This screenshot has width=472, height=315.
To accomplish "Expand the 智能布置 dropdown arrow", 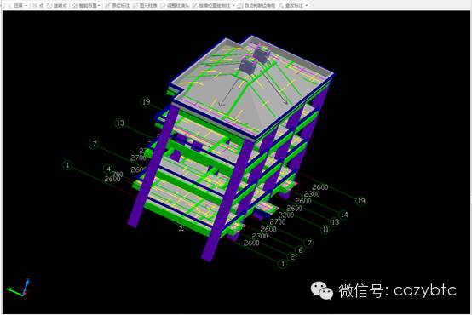I will point(99,5).
